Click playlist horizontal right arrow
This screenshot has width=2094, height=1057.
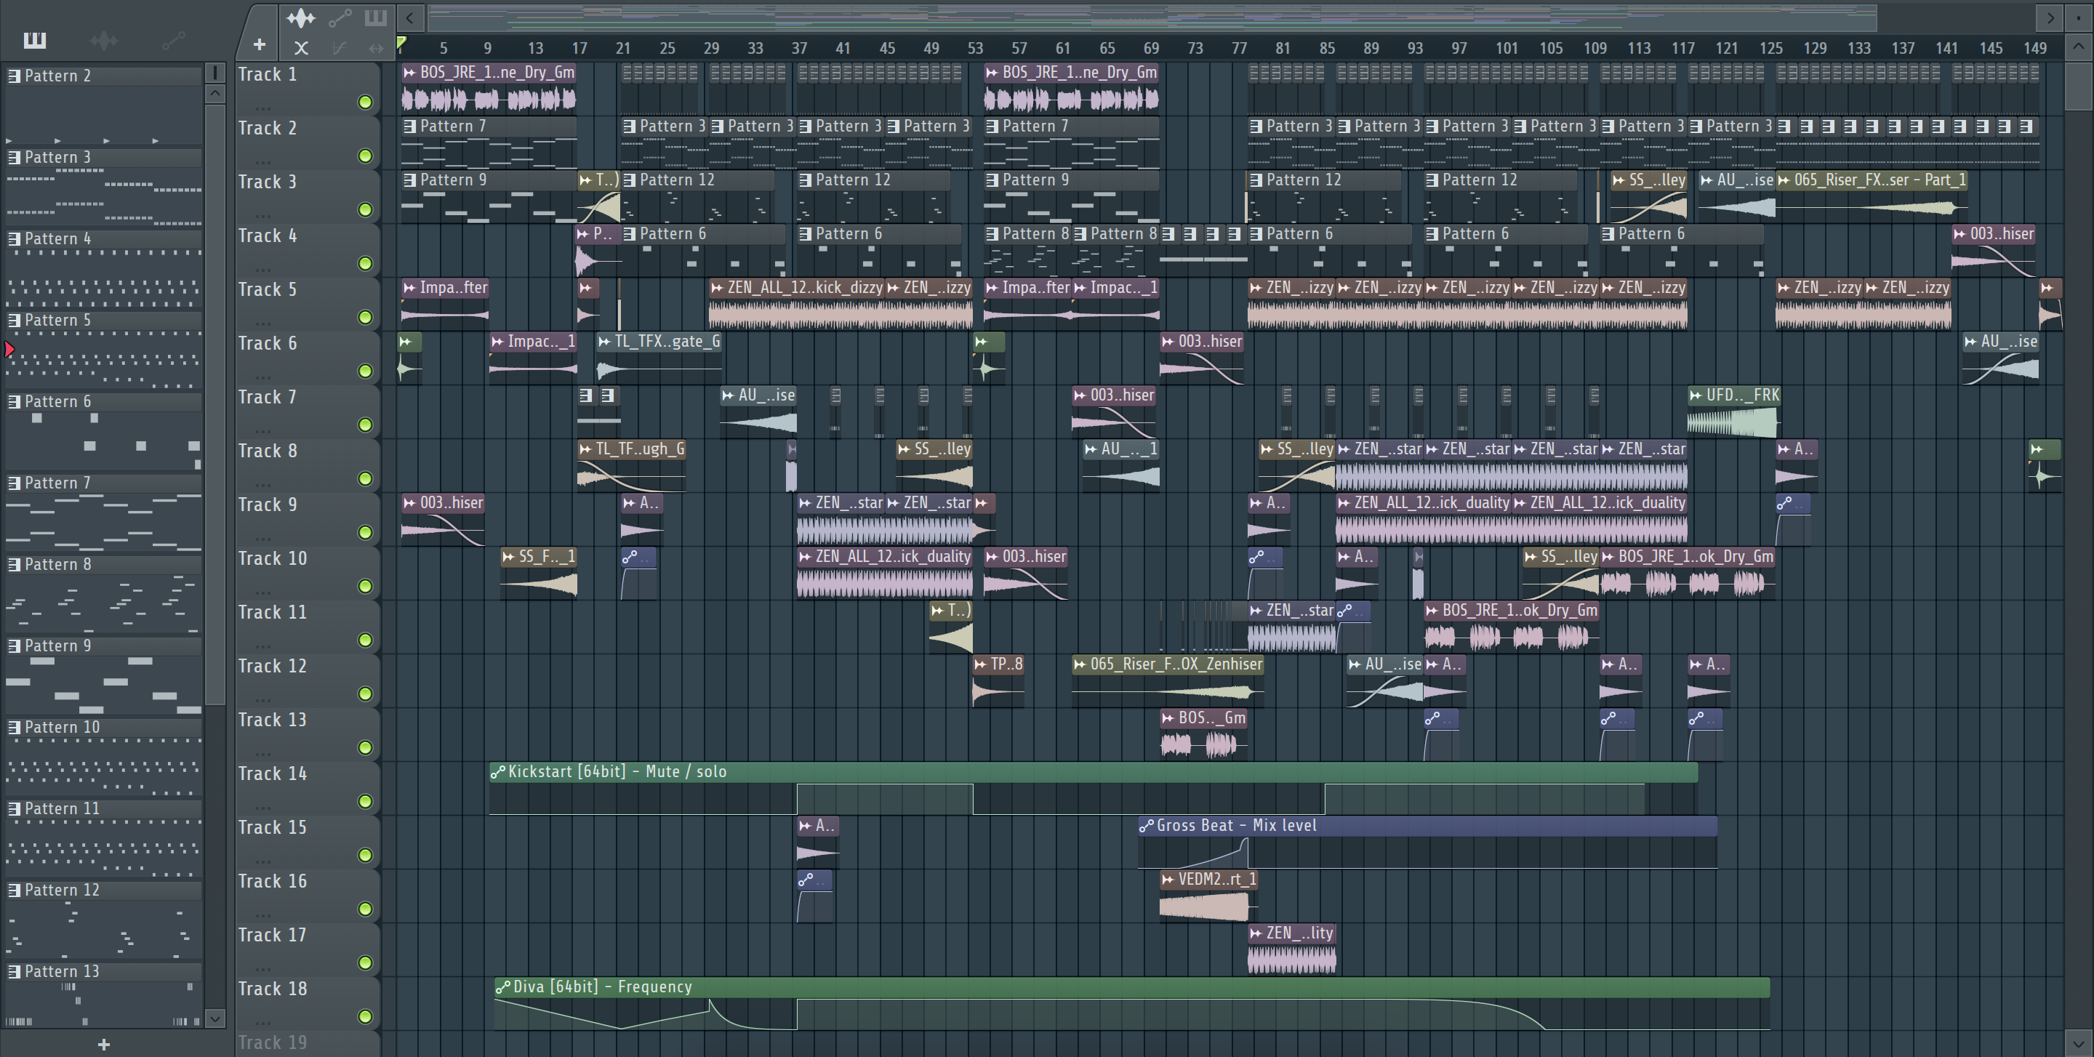pos(2051,17)
